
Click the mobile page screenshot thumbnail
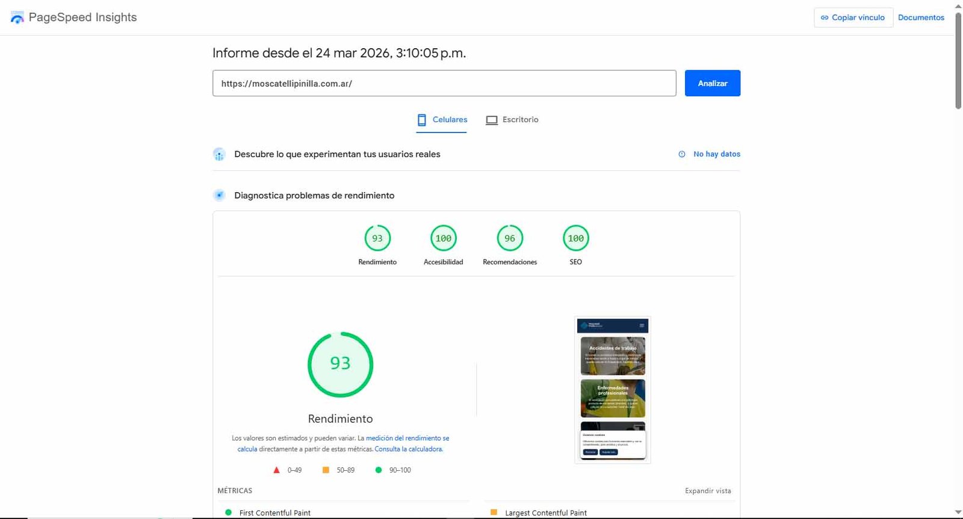click(613, 390)
